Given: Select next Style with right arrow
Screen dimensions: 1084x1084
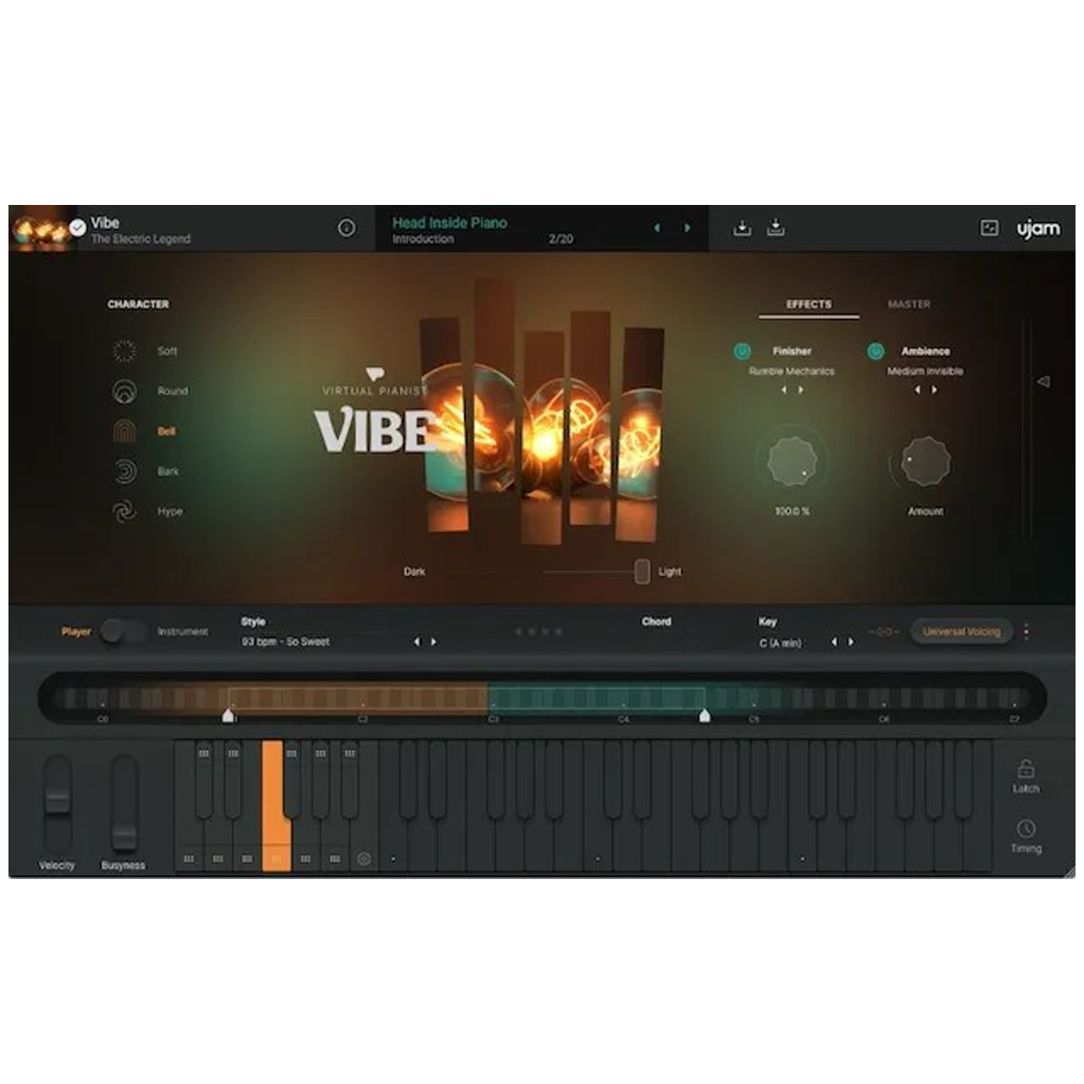Looking at the screenshot, I should 434,642.
